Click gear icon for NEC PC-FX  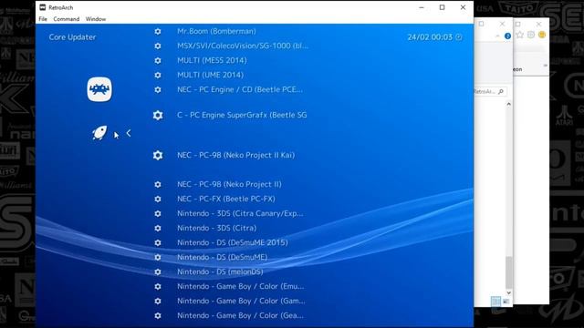coord(158,199)
